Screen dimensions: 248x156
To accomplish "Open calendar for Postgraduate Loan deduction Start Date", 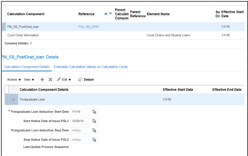I will pyautogui.click(x=94, y=112).
